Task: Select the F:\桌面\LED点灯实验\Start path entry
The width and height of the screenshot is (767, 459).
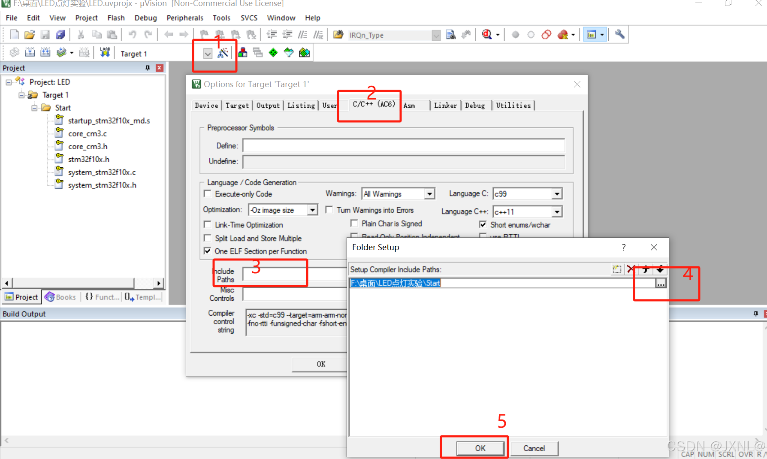Action: [x=395, y=283]
